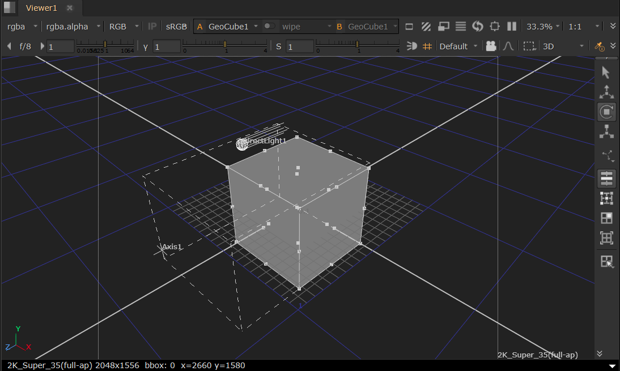The height and width of the screenshot is (371, 620).
Task: Select the scale tool icon
Action: pos(606,132)
